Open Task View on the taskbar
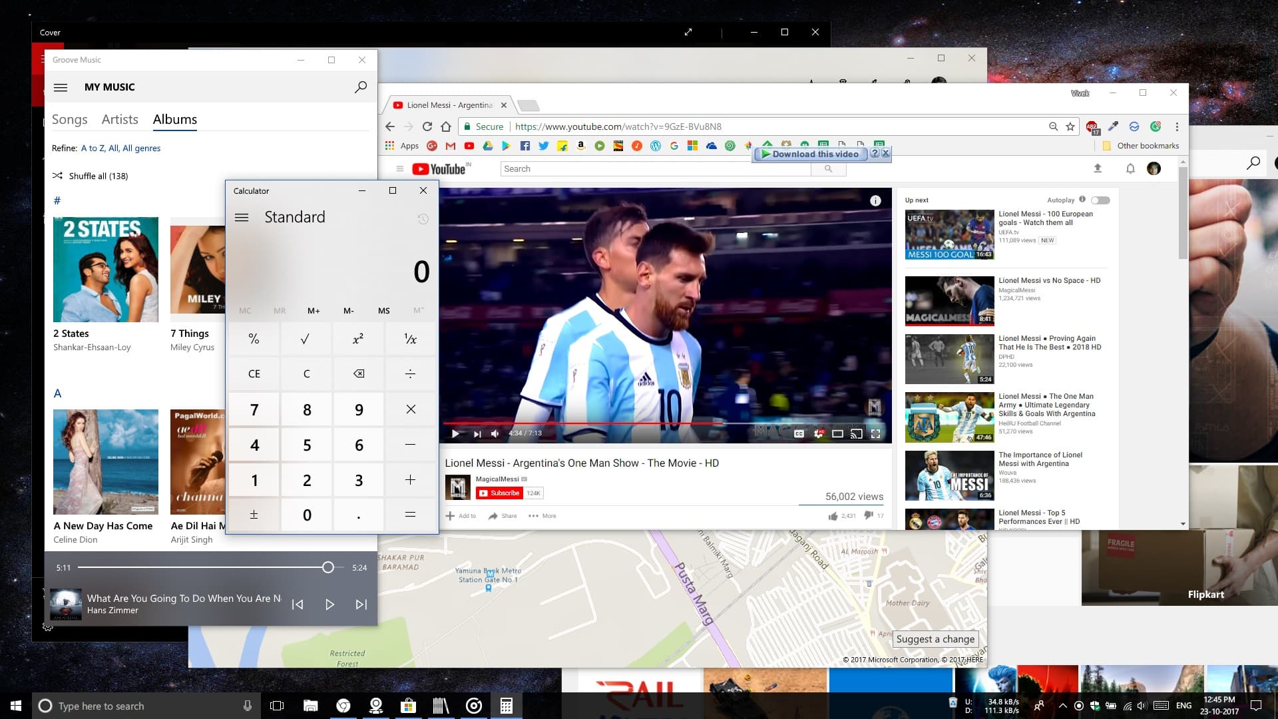This screenshot has height=719, width=1278. [x=277, y=706]
